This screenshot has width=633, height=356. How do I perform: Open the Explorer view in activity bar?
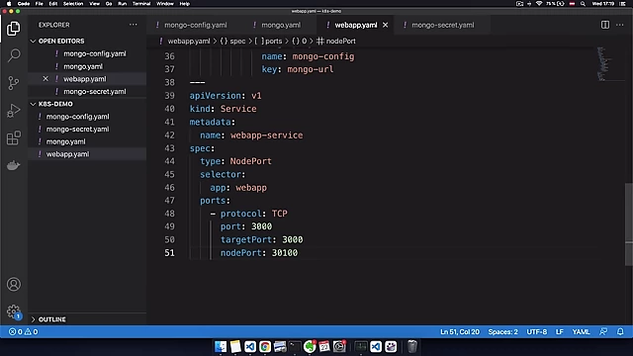pyautogui.click(x=13, y=29)
